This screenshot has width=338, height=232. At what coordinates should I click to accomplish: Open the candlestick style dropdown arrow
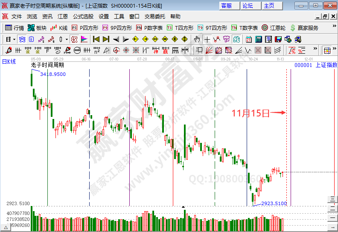click(x=66, y=39)
